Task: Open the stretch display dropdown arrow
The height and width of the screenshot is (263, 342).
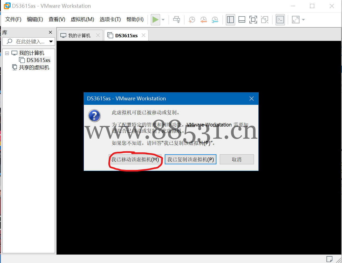Action: point(303,20)
